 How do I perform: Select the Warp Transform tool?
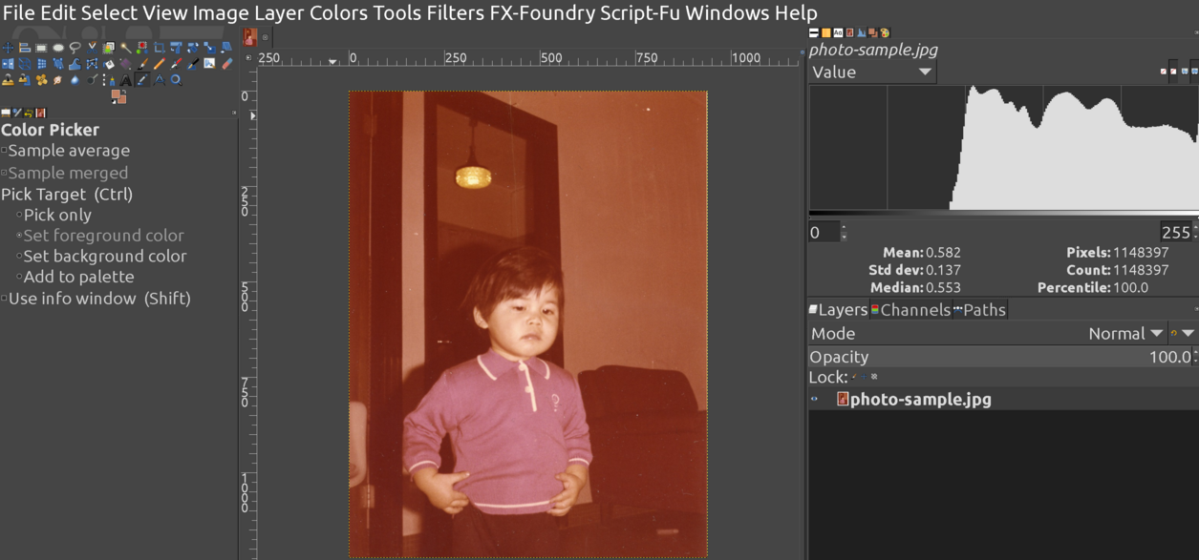pos(75,64)
